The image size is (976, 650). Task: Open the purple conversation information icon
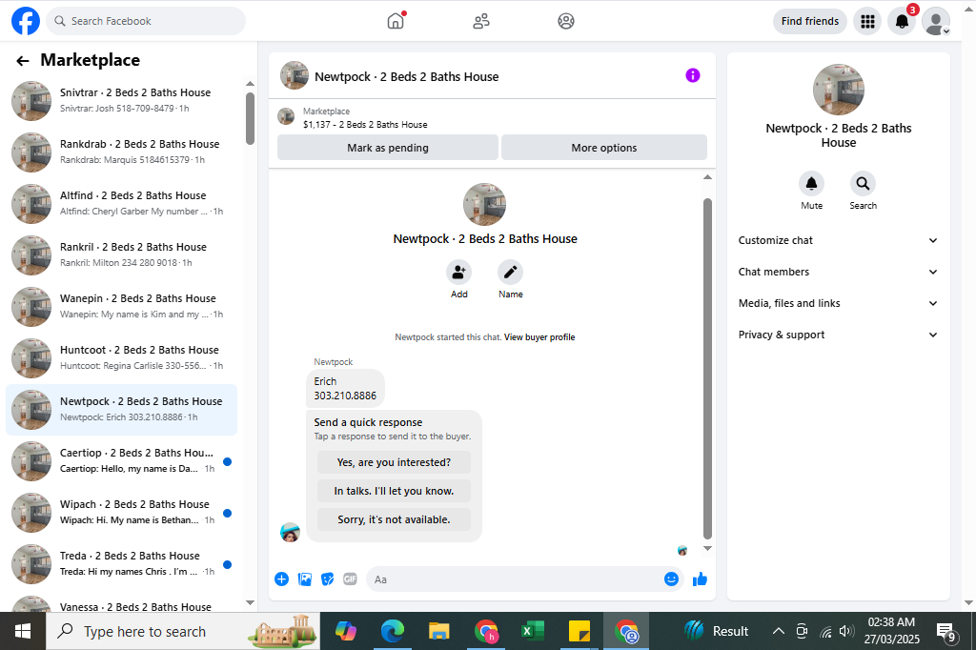(x=693, y=75)
